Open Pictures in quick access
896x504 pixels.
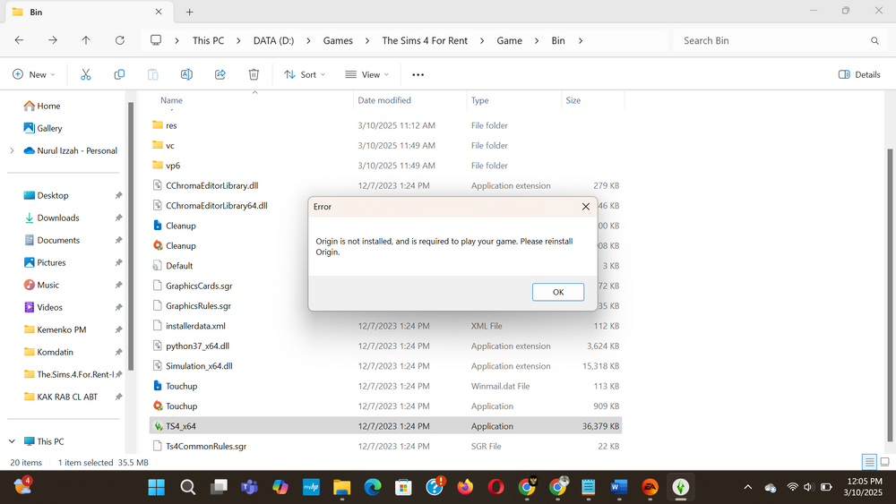[45, 262]
